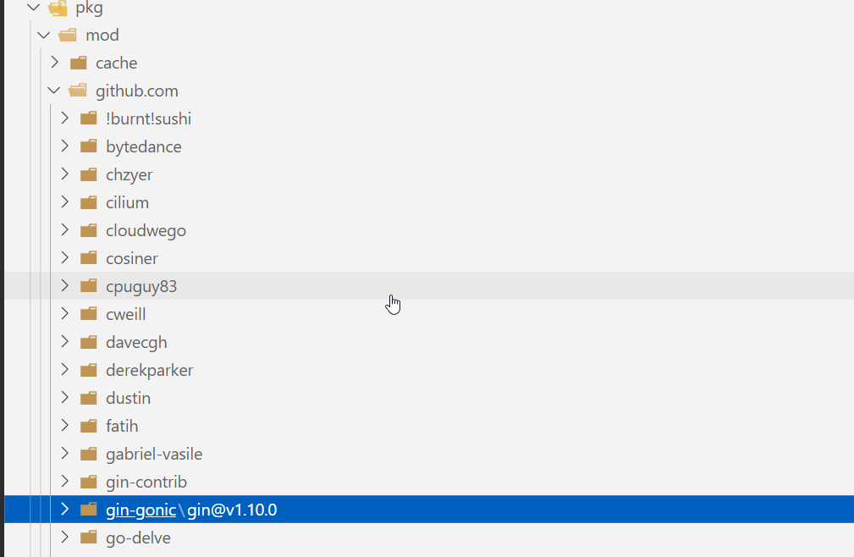Click the cilium folder icon

point(89,201)
